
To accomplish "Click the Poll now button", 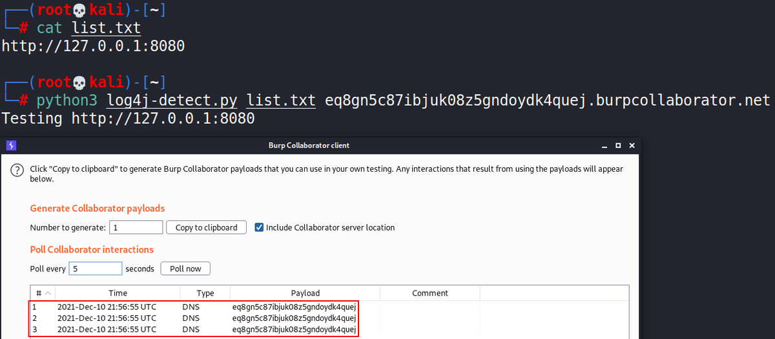I will point(185,269).
